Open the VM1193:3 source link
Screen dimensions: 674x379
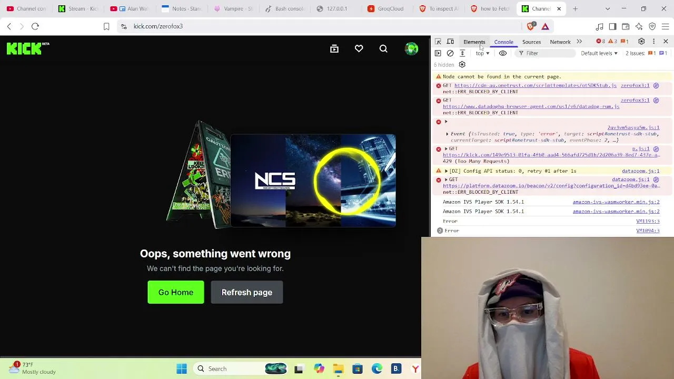(x=648, y=222)
